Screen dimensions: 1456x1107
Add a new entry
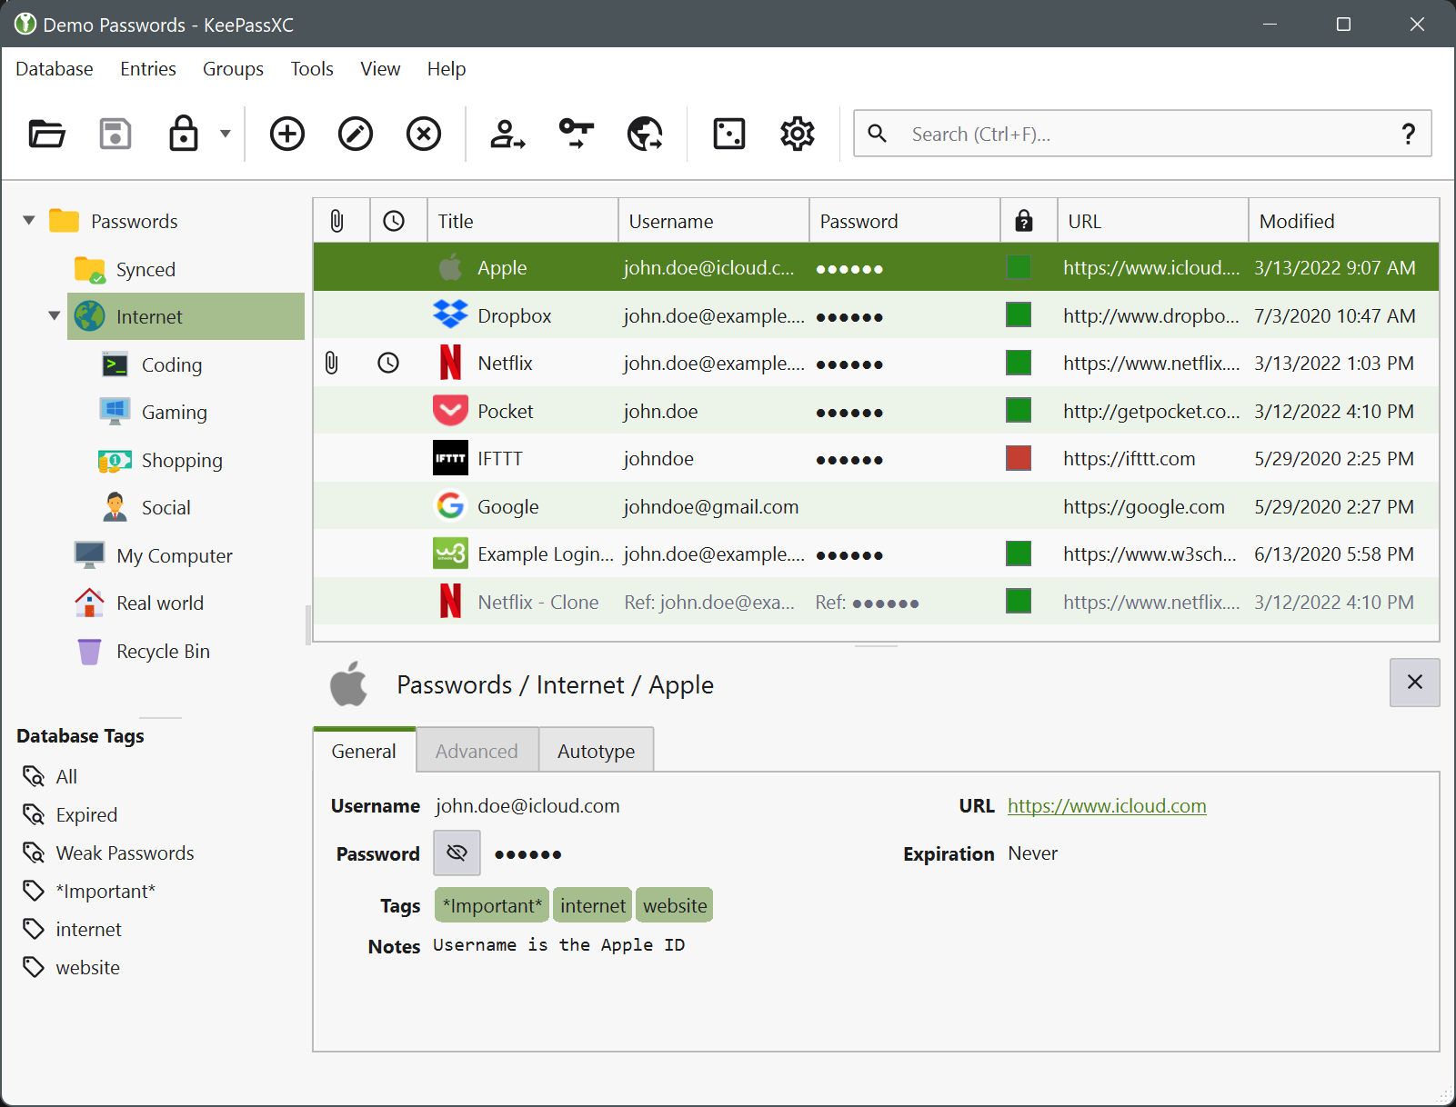click(286, 134)
